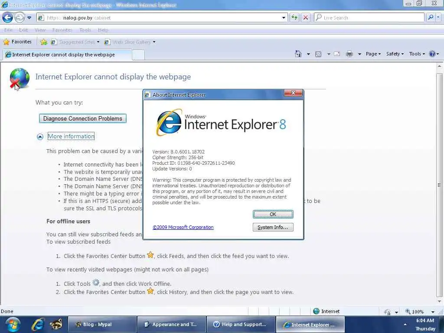444x333 pixels.
Task: Click the nalog.gov.by address bar
Action: click(162, 18)
